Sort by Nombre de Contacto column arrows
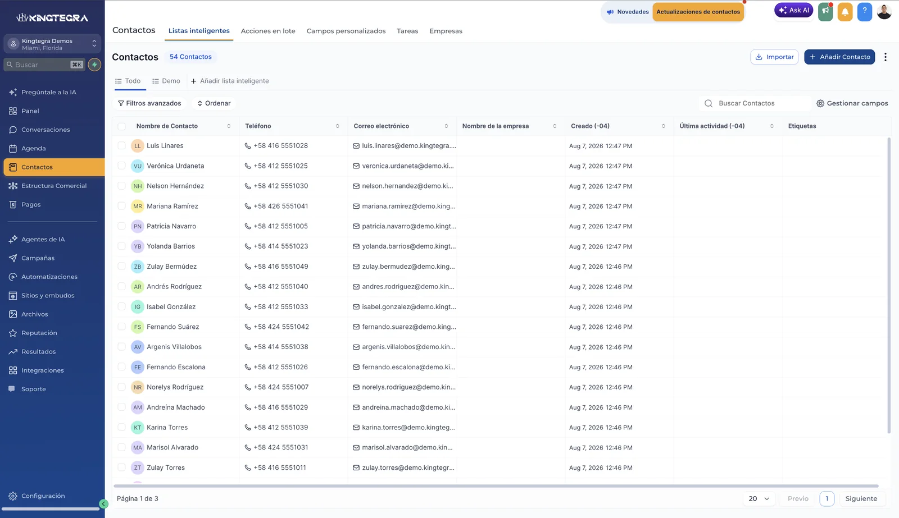The height and width of the screenshot is (518, 899). (229, 126)
